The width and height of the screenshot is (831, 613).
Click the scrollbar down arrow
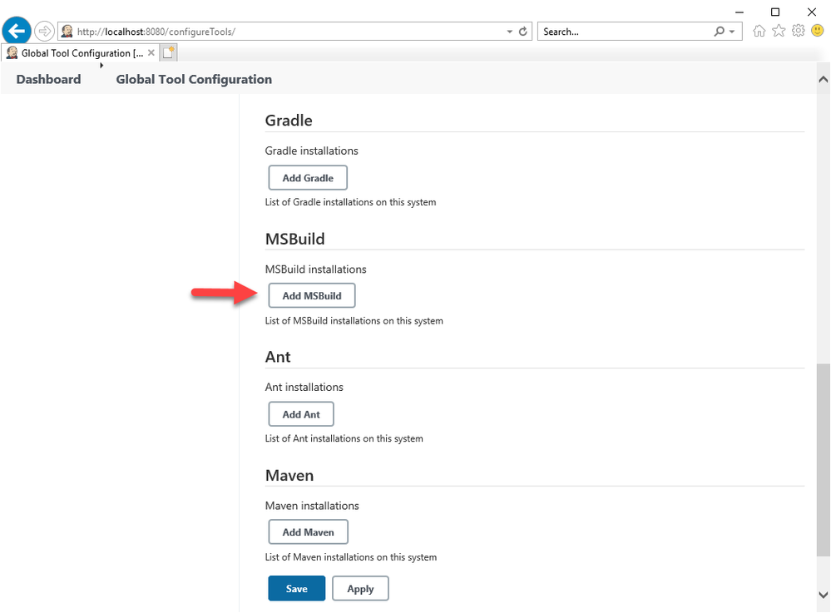823,595
